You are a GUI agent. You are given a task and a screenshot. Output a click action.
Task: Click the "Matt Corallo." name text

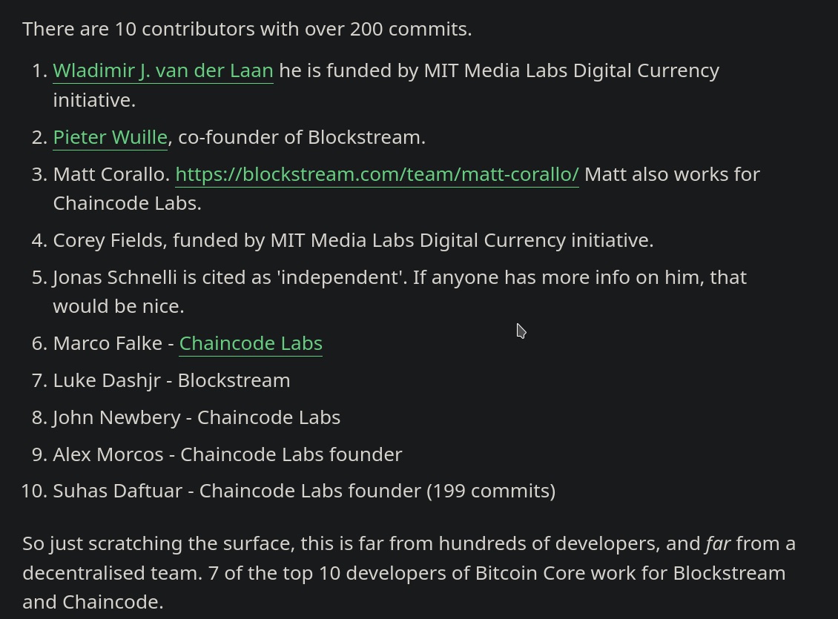[x=111, y=174]
